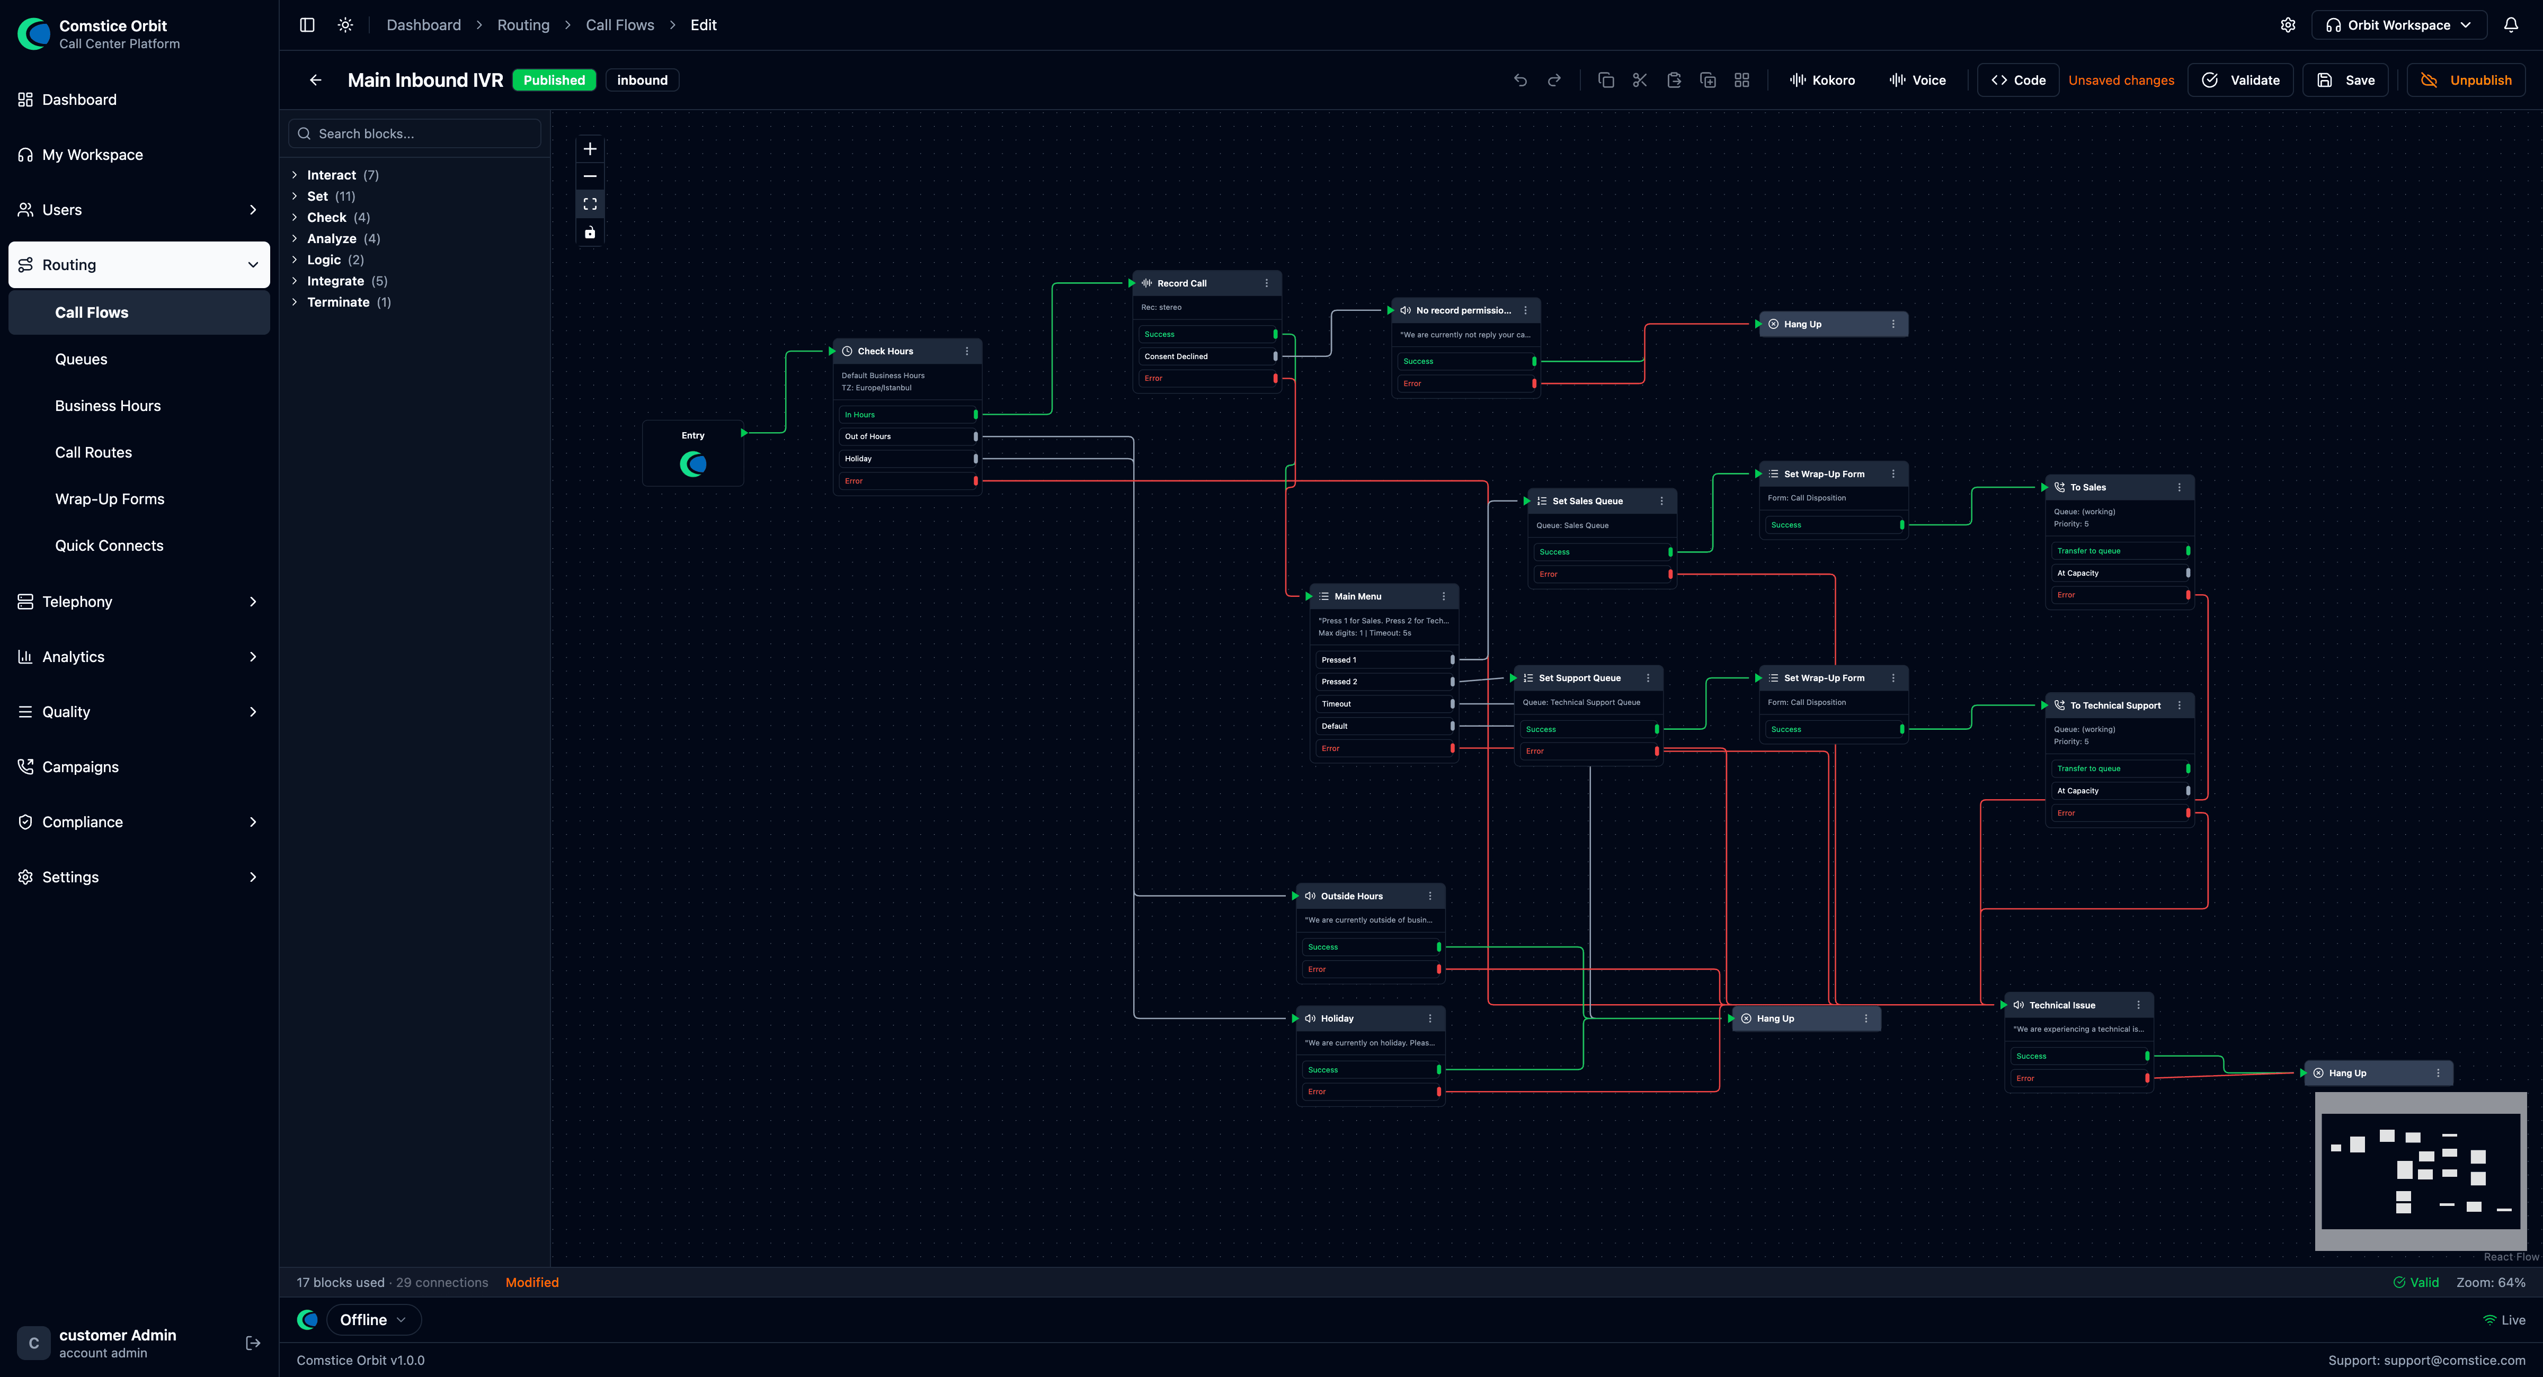2543x1377 pixels.
Task: Click the duplicate blocks icon
Action: coord(1708,80)
